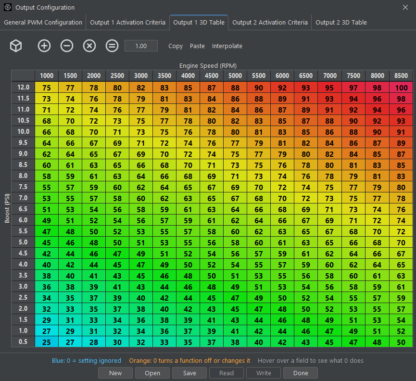Image resolution: width=416 pixels, height=381 pixels.
Task: Click the Paste button
Action: pos(197,46)
